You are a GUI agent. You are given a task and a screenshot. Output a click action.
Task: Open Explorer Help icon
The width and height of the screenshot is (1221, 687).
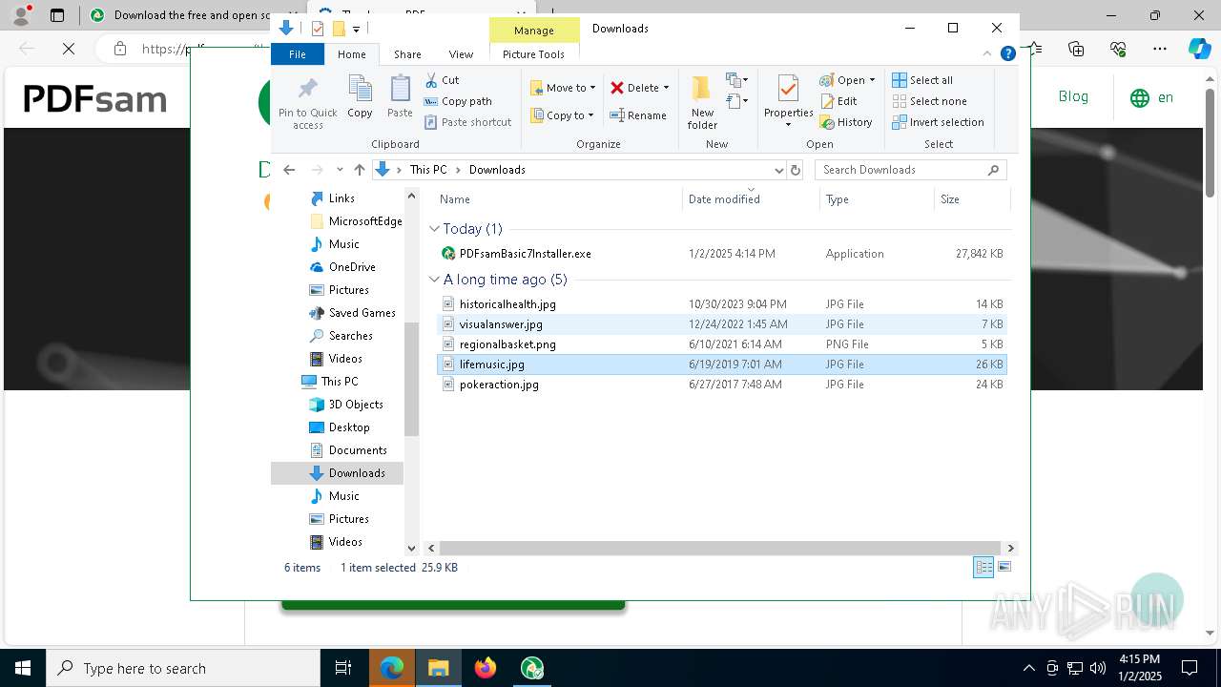(1007, 54)
